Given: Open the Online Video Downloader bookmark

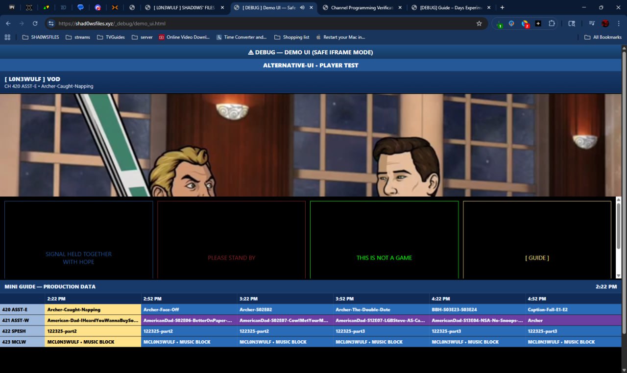Looking at the screenshot, I should tap(184, 37).
